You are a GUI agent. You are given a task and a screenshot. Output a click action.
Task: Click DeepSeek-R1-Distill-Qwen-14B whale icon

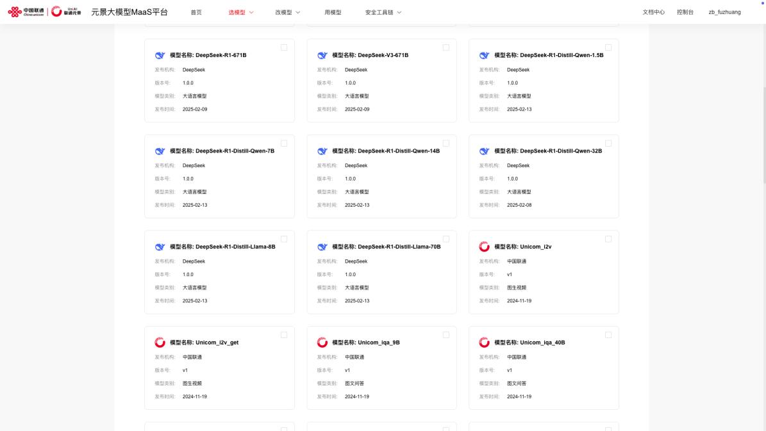coord(322,151)
